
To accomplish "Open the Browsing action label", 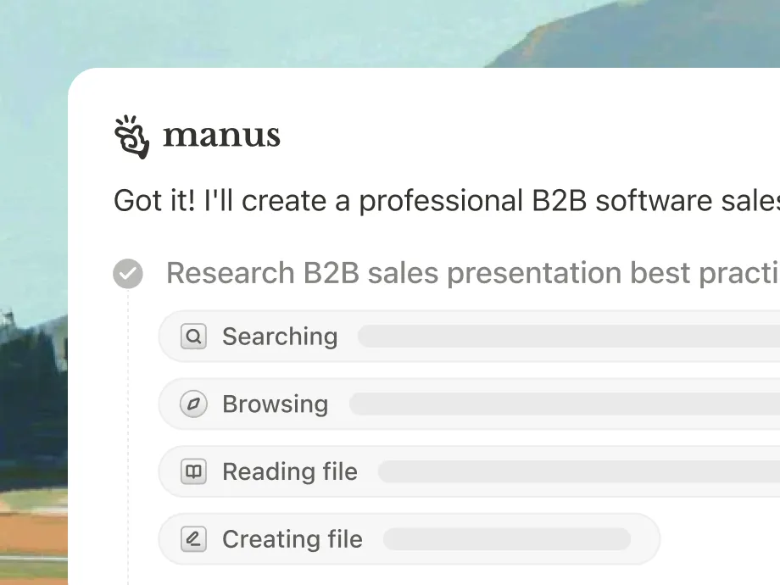I will click(x=275, y=404).
